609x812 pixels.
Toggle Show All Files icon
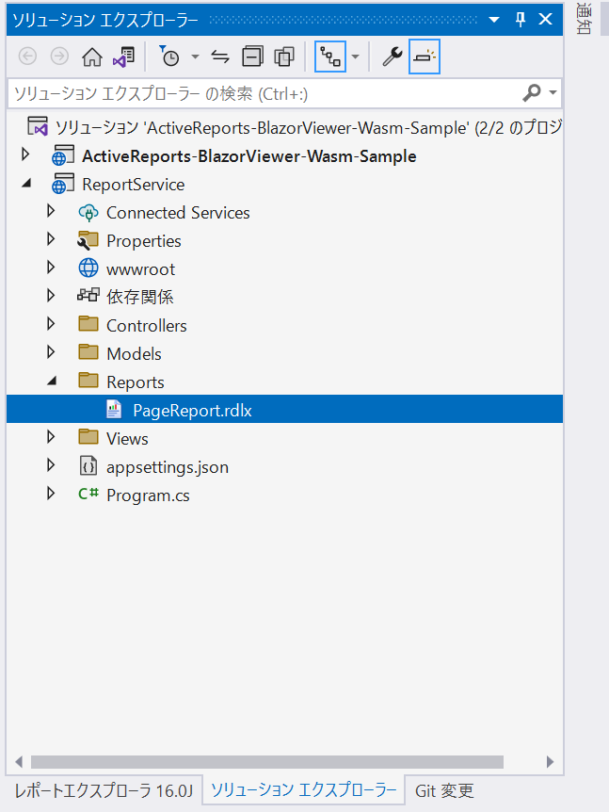coord(284,56)
